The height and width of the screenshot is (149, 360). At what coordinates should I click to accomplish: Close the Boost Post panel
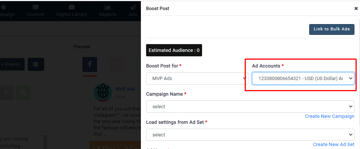(356, 9)
